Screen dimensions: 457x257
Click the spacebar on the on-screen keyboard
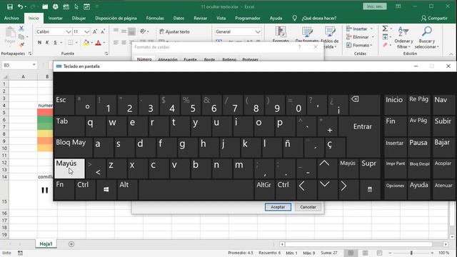coord(196,190)
